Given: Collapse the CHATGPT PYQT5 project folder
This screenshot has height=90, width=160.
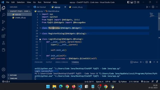Looking at the screenshot, I should coord(19,11).
